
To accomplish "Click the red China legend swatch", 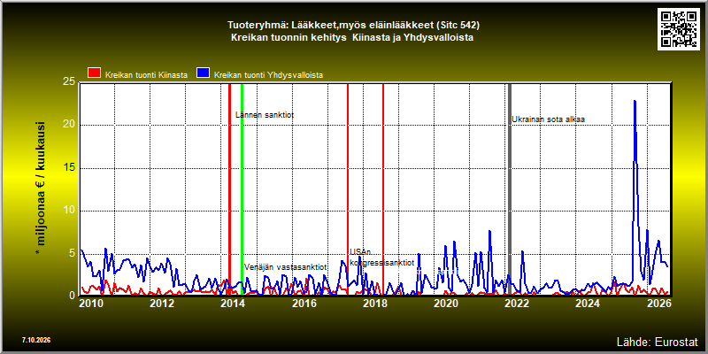I will pos(95,73).
